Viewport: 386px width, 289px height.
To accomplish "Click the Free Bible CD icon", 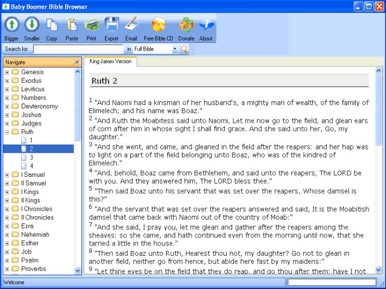I will [159, 25].
